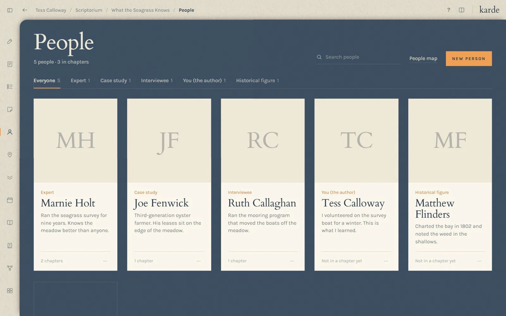The height and width of the screenshot is (316, 506).
Task: Click the Tess Calloway card name heading
Action: 353,203
